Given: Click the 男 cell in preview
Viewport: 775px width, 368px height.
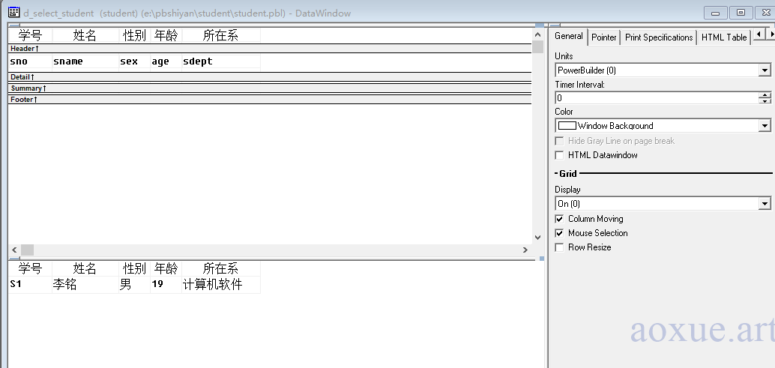Looking at the screenshot, I should pyautogui.click(x=134, y=285).
